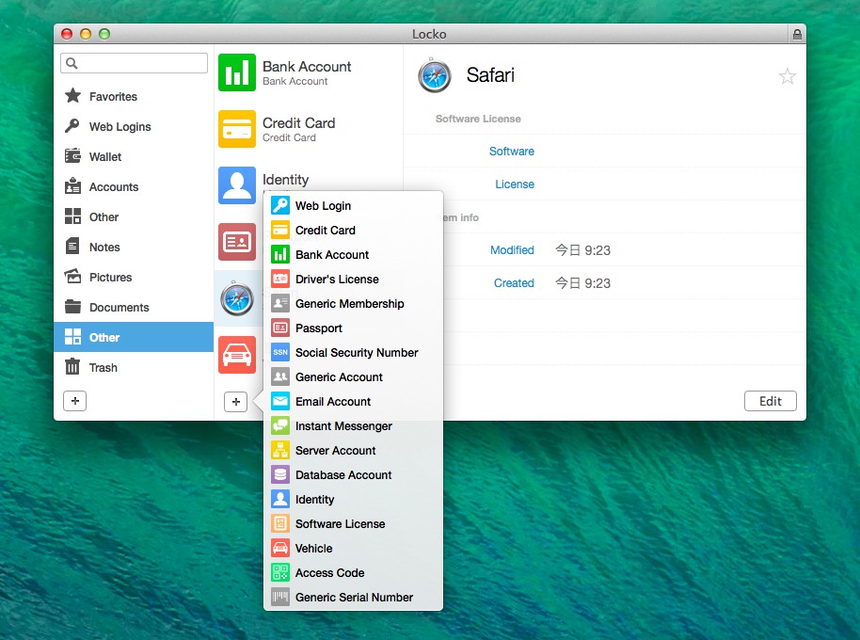Image resolution: width=860 pixels, height=640 pixels.
Task: Choose Instant Messenger from the popup menu
Action: [353, 426]
